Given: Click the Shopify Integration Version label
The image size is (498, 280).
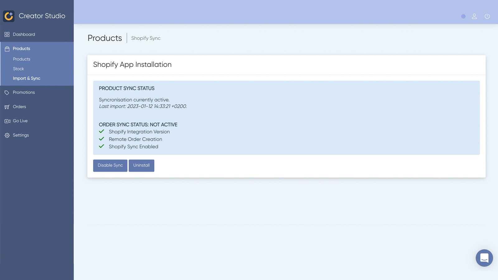Looking at the screenshot, I should tap(139, 132).
